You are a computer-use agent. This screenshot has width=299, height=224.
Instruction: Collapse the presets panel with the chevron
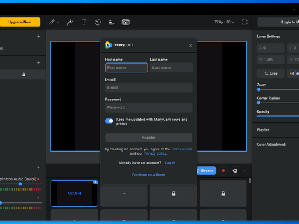point(244,171)
